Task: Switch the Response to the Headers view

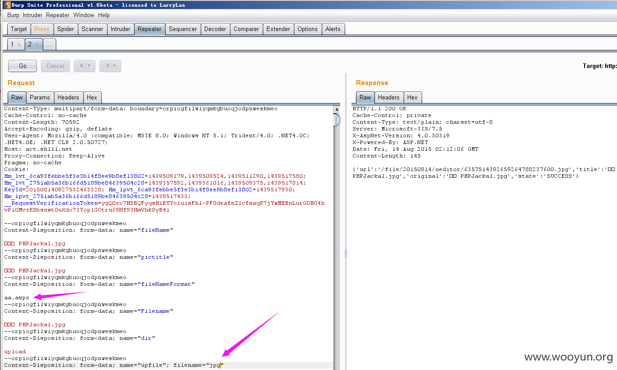Action: point(389,97)
